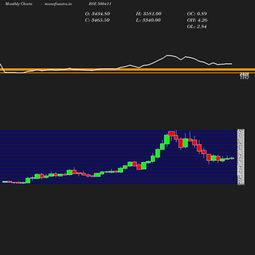Click the tallest green candle near the peak
Screen dimensions: 255x255
[x=167, y=139]
